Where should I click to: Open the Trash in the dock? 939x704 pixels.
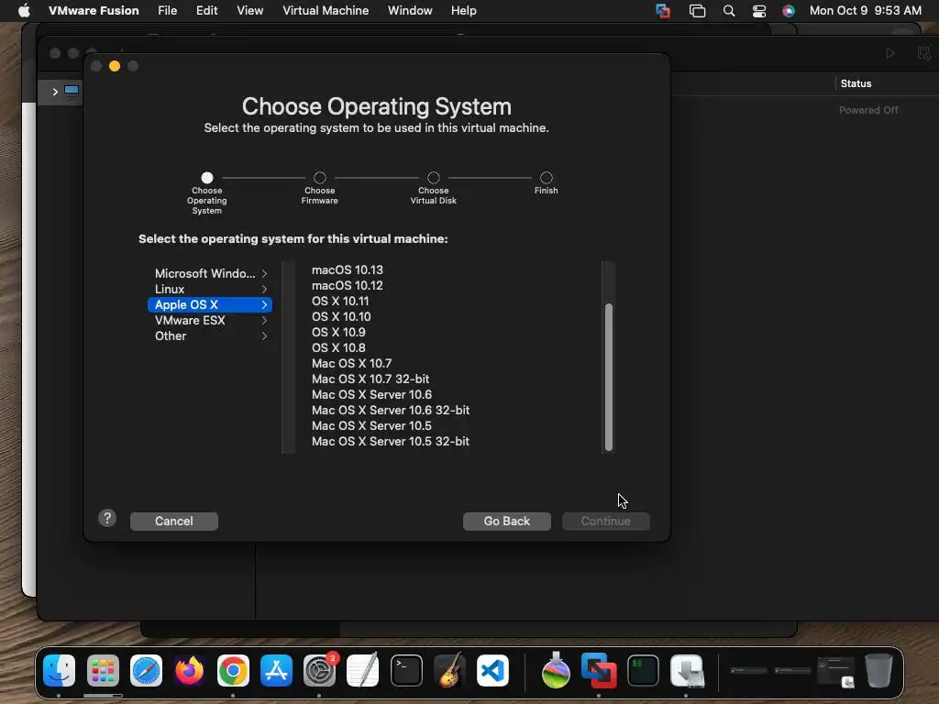tap(878, 670)
